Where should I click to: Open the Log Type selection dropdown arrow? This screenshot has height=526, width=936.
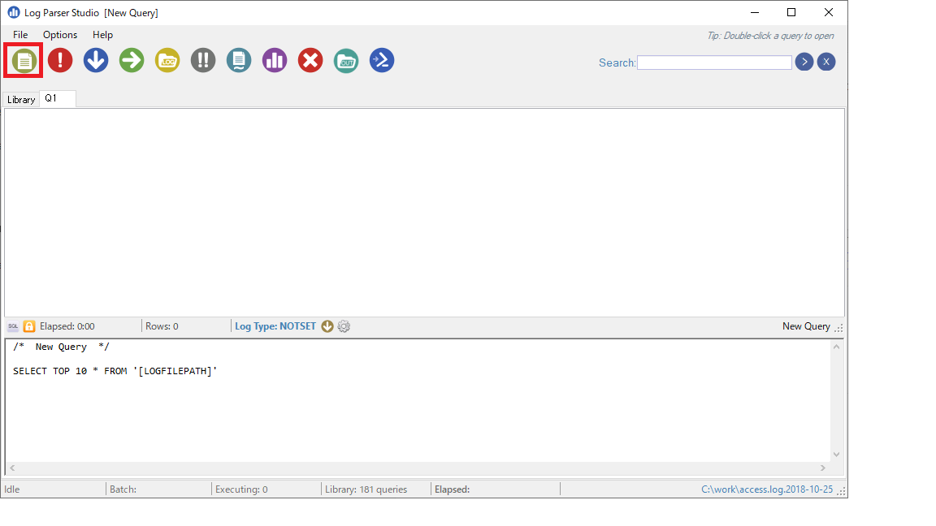[327, 326]
